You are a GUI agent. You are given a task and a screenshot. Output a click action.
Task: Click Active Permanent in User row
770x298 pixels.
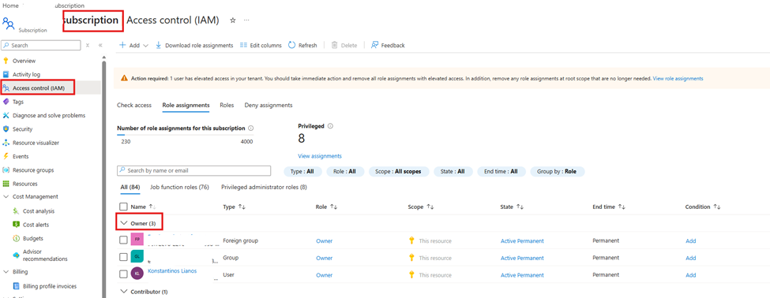tap(522, 275)
